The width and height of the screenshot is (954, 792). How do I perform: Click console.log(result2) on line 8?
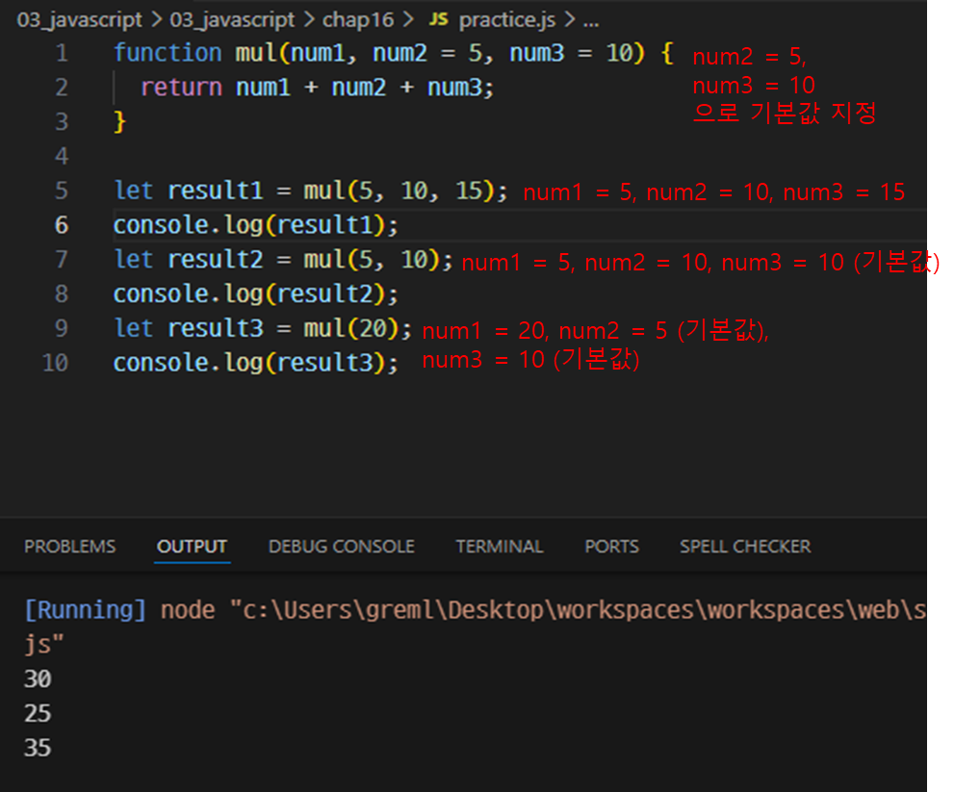point(255,294)
